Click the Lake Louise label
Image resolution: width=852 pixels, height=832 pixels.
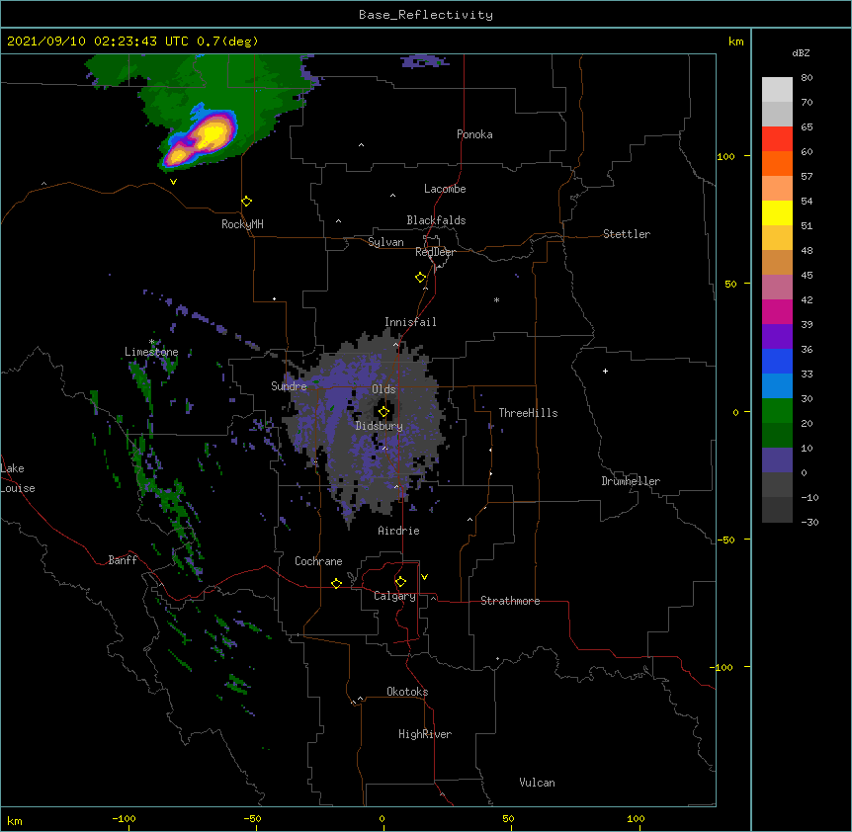pos(18,478)
